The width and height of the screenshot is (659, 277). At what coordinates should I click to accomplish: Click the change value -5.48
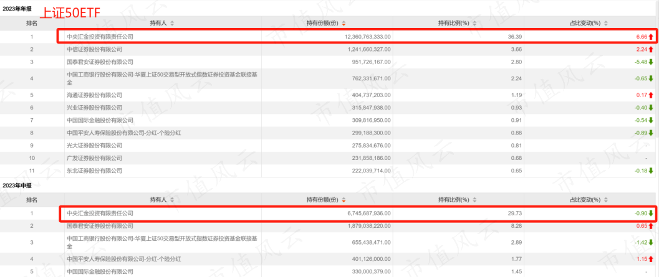pos(640,62)
